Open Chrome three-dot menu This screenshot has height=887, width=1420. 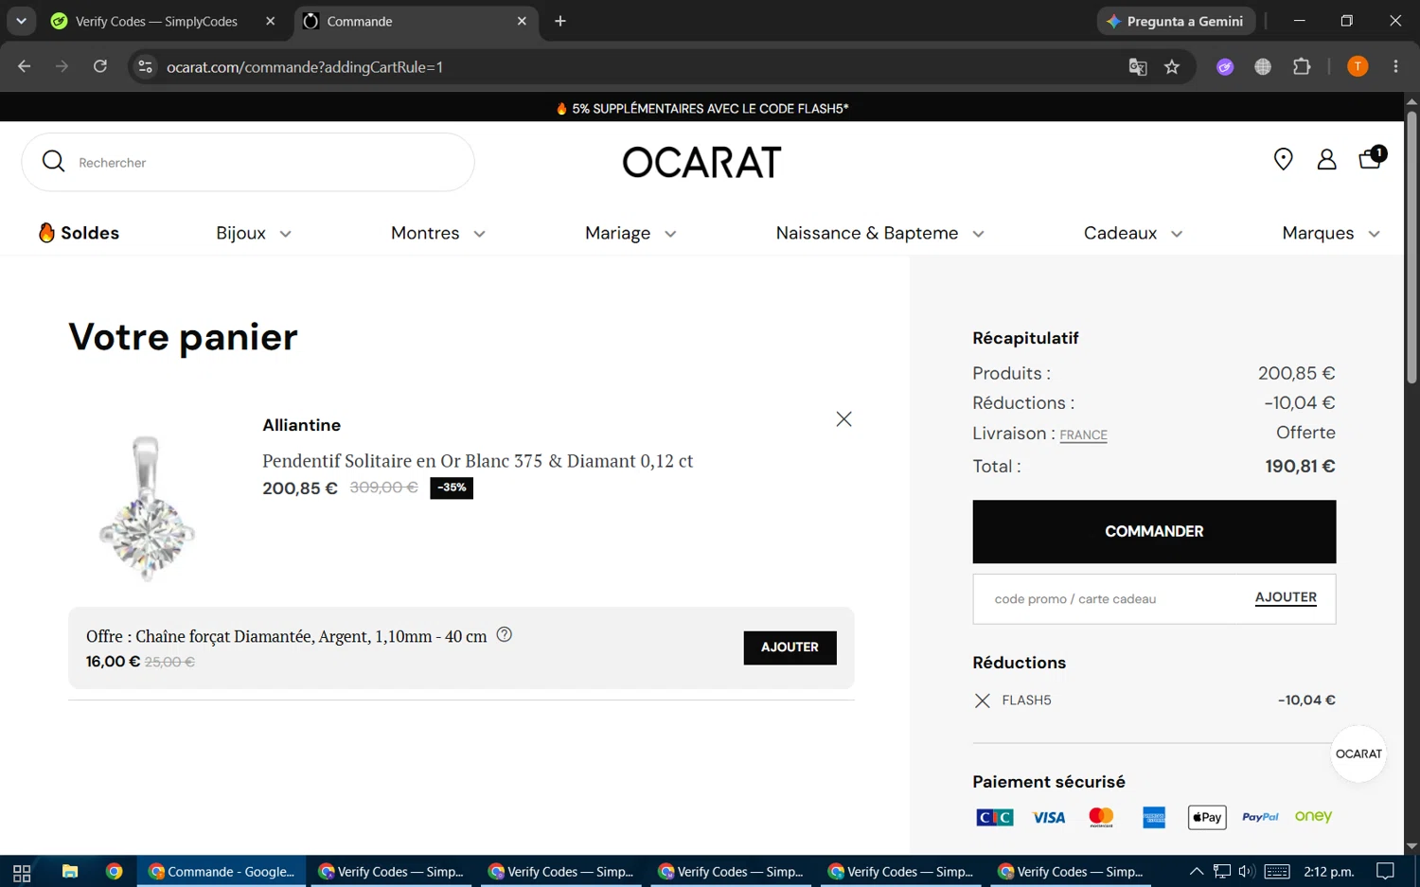click(x=1395, y=66)
